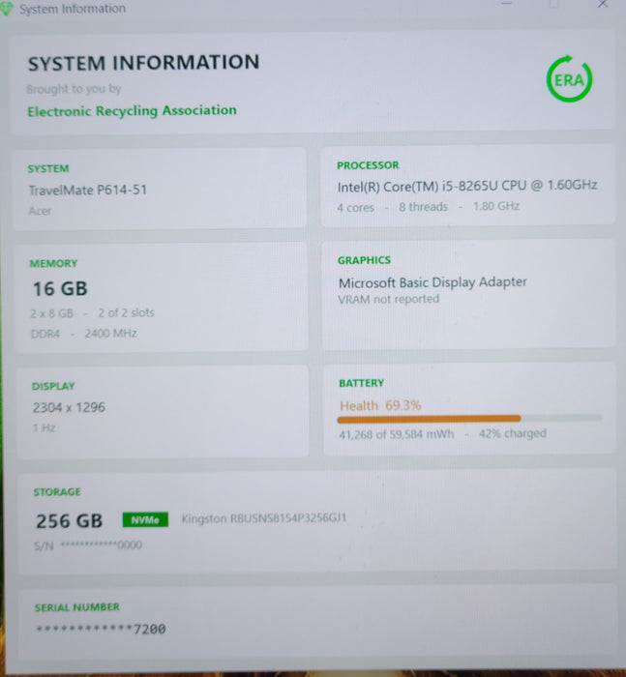This screenshot has height=677, width=626.
Task: Select the PROCESSOR section label
Action: point(368,165)
